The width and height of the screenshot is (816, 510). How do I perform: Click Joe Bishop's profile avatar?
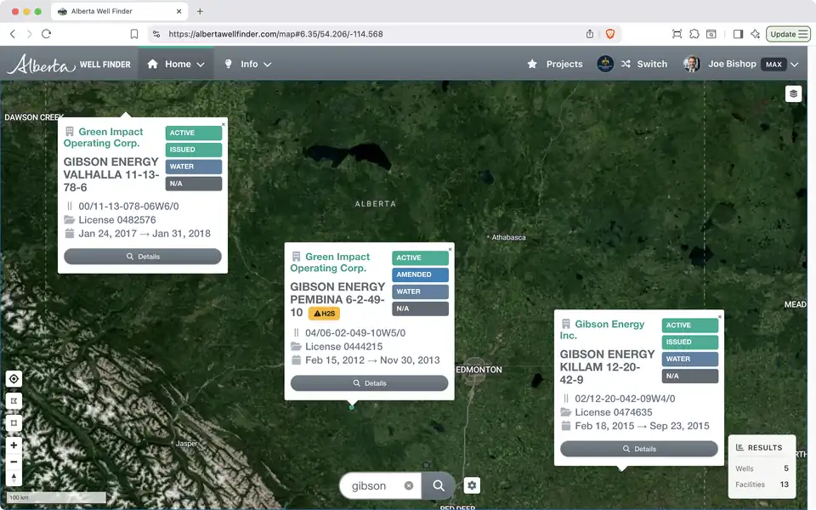tap(692, 64)
